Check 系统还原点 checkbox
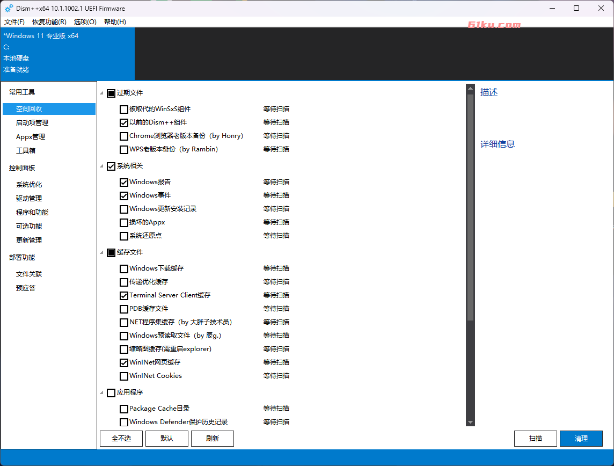614x466 pixels. 124,236
